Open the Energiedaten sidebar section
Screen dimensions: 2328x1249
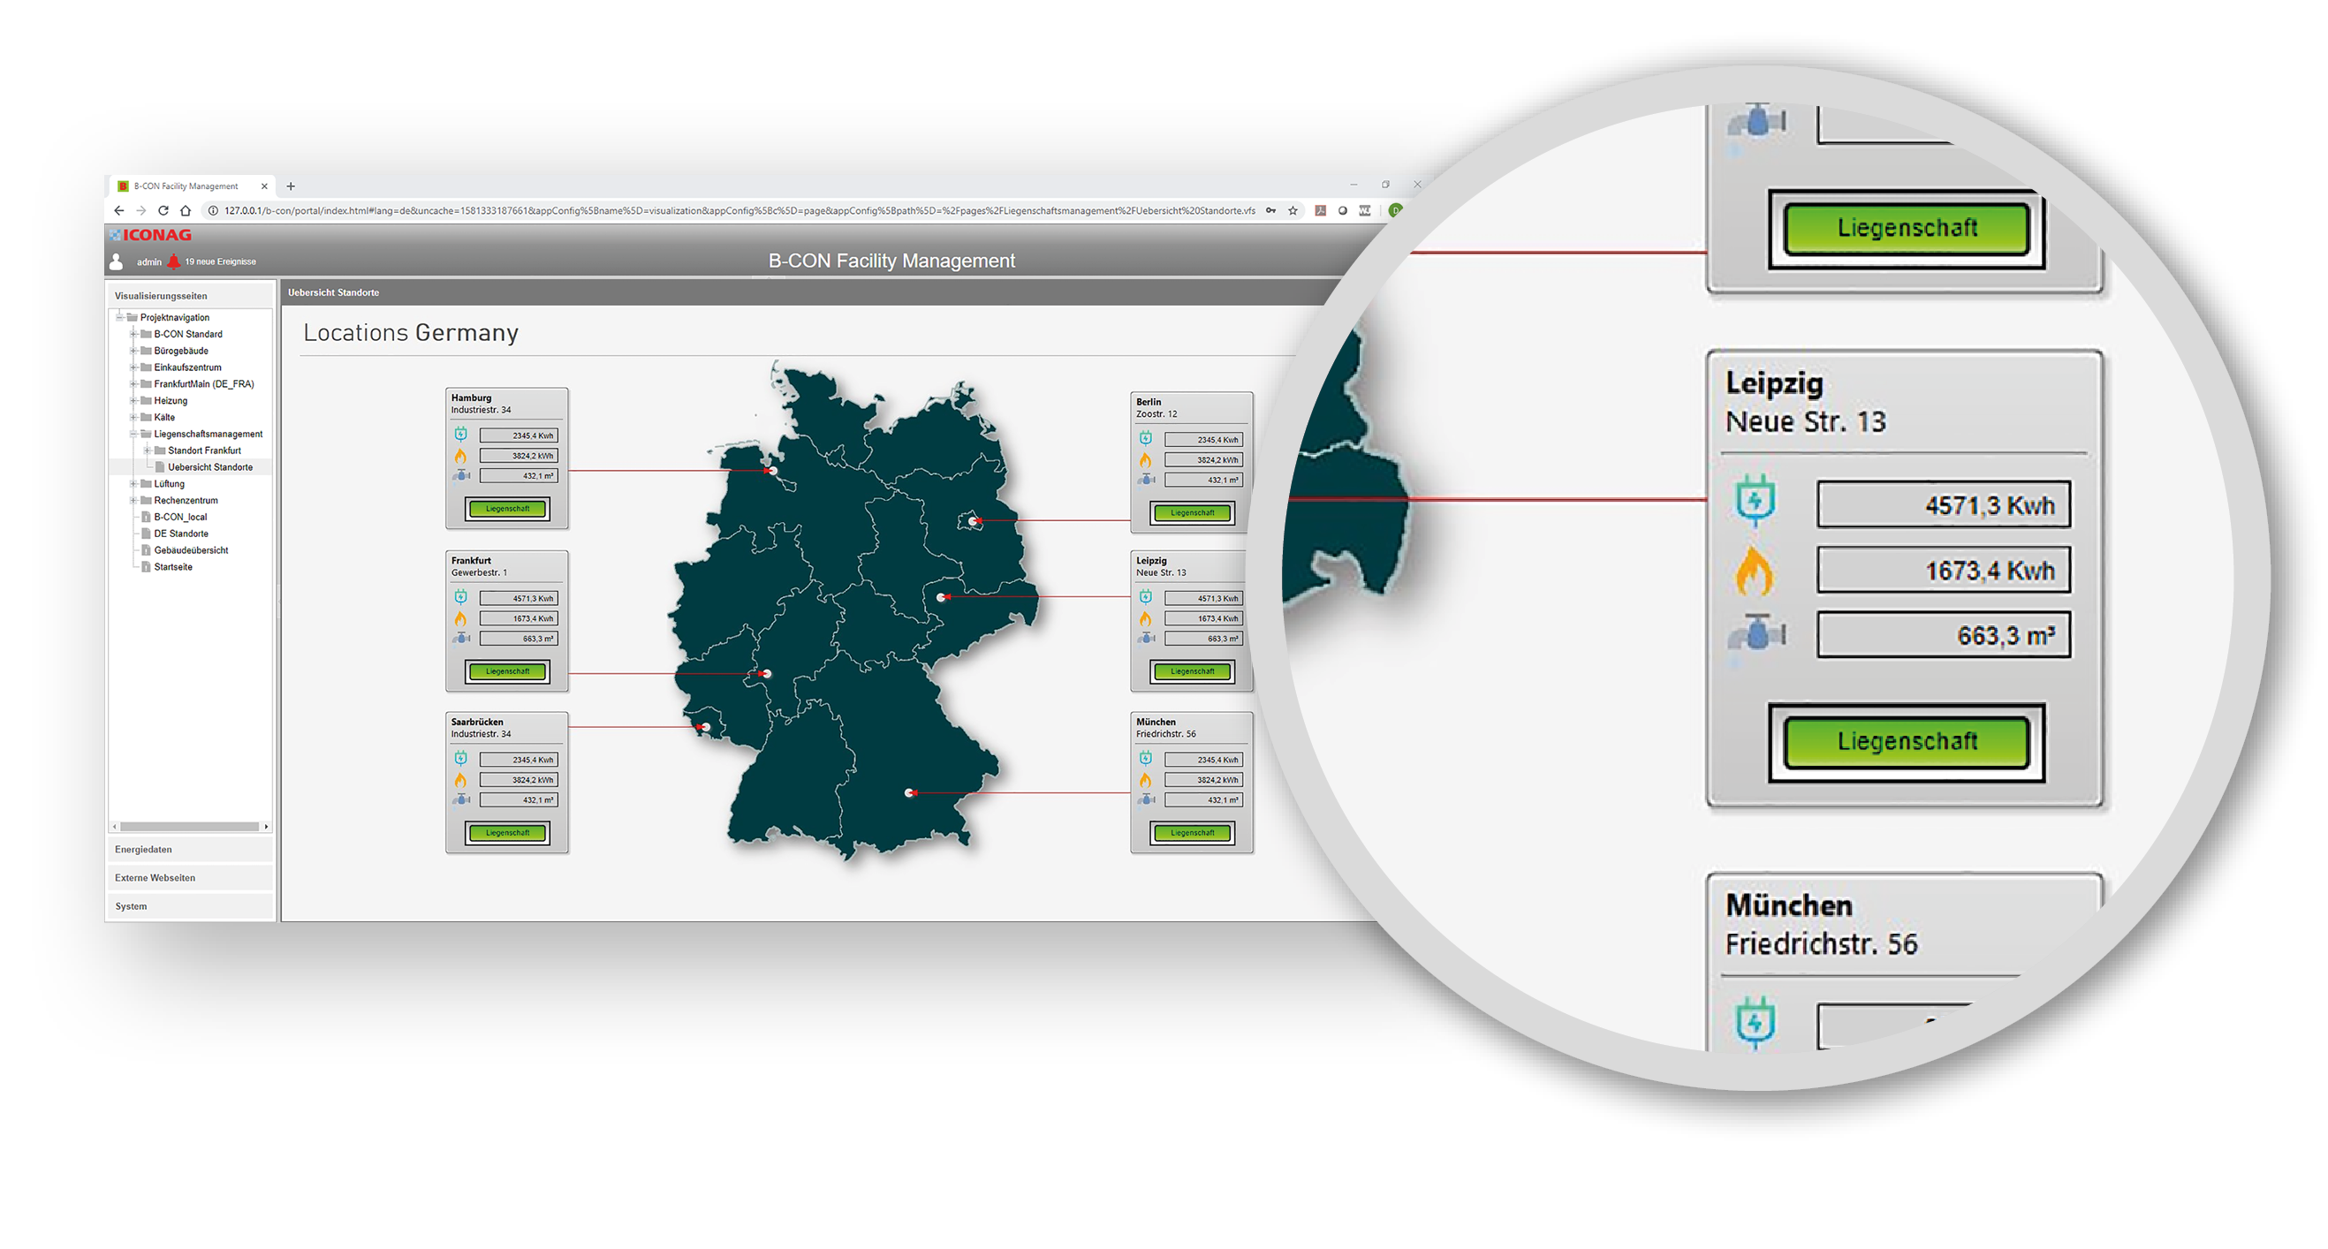pos(144,850)
